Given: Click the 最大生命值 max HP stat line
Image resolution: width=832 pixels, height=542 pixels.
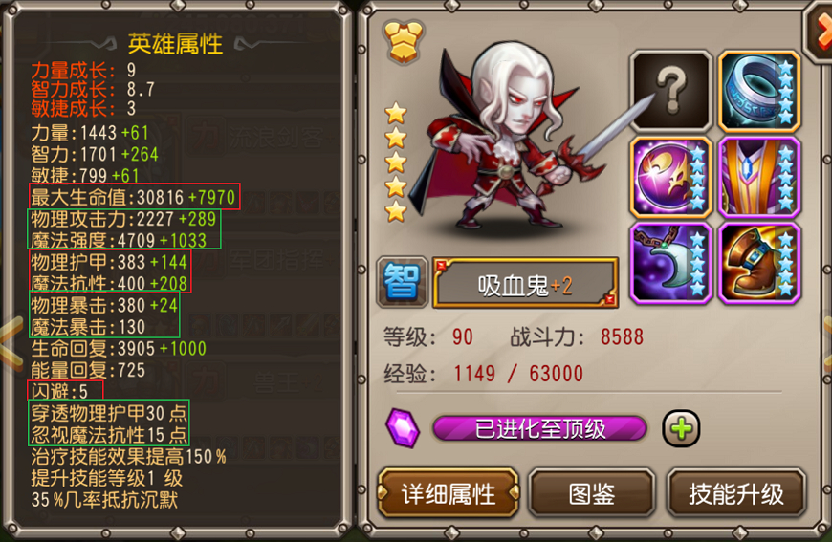Looking at the screenshot, I should [x=134, y=197].
